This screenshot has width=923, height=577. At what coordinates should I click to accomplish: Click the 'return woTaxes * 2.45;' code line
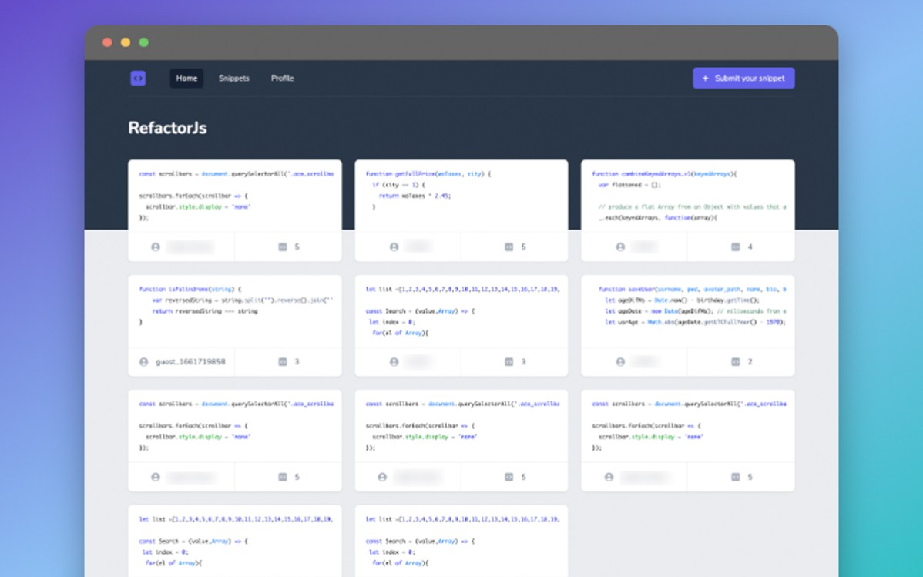coord(415,196)
